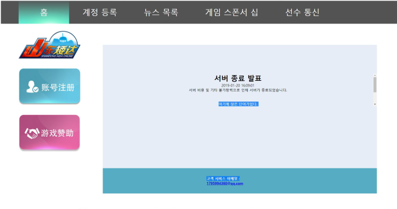Click the 1795994360@qq.com email link
397x209 pixels.
pos(225,183)
